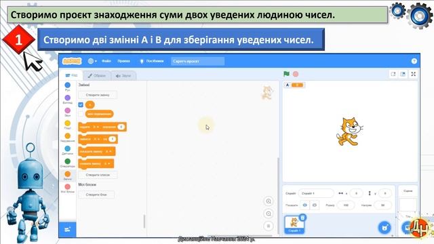Click the variable A monitor on stage
This screenshot has height=244, width=434.
[x=294, y=85]
